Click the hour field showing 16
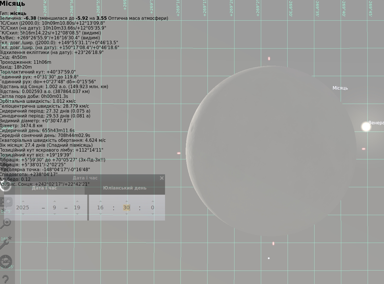Viewport: 384px width, 284px height. coord(100,208)
